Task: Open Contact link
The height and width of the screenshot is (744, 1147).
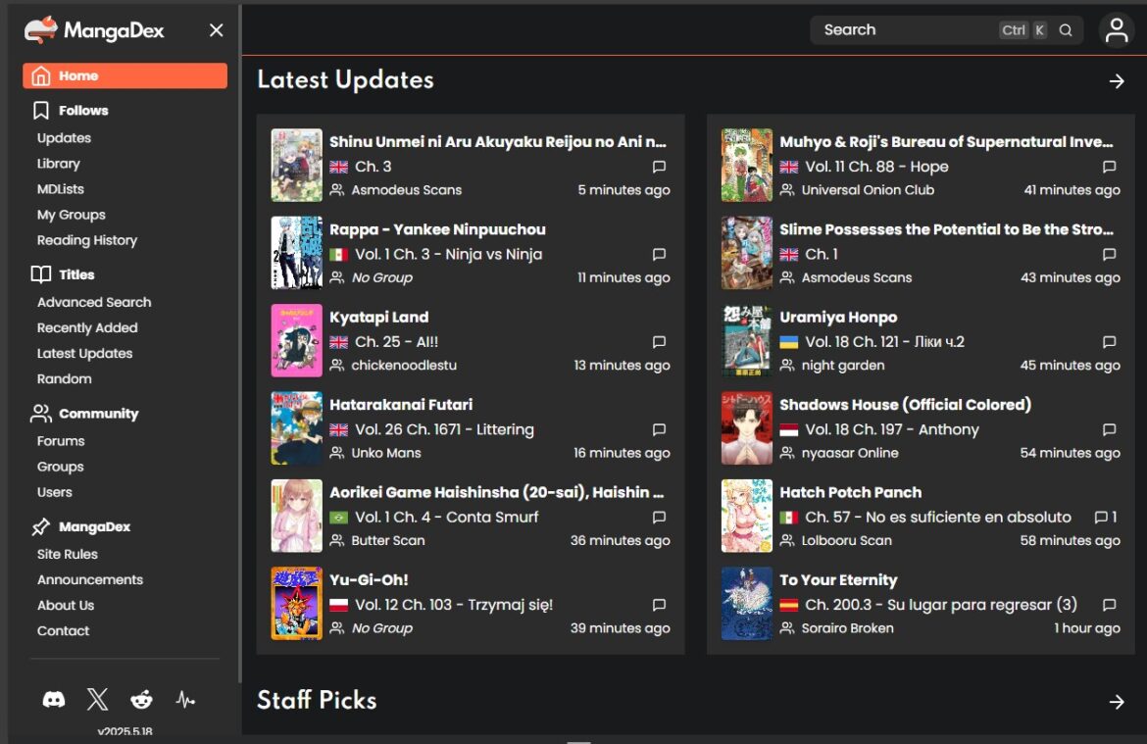Action: pyautogui.click(x=63, y=631)
